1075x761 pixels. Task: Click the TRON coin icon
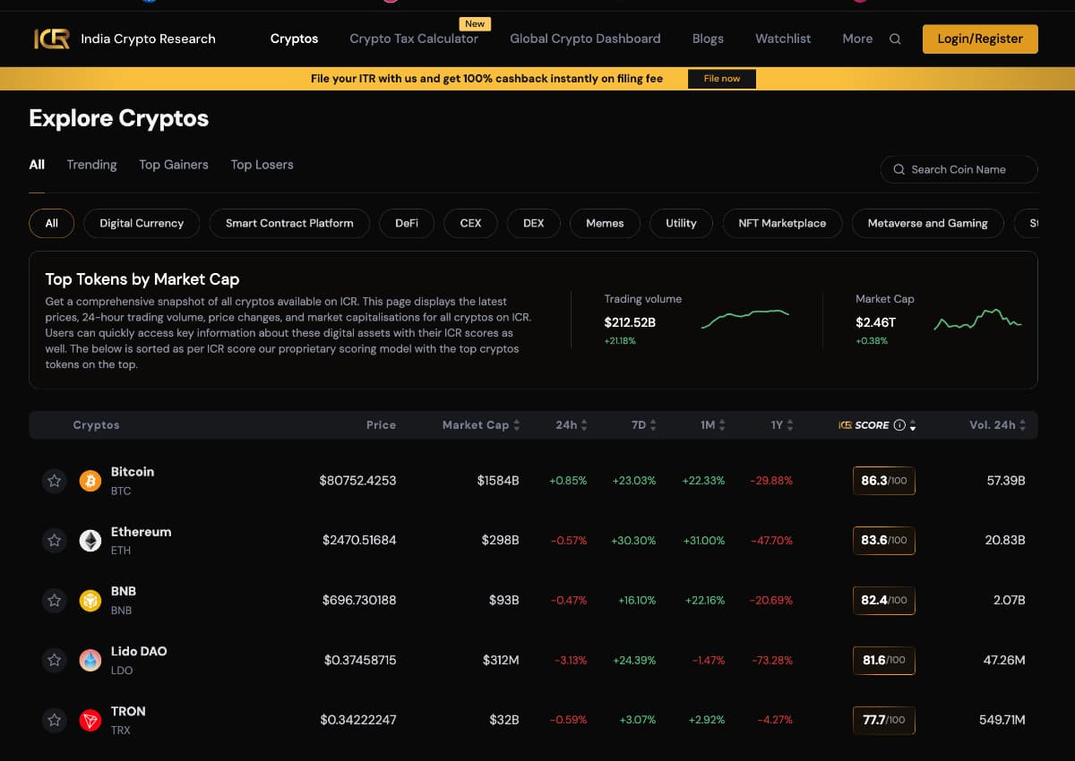tap(90, 720)
